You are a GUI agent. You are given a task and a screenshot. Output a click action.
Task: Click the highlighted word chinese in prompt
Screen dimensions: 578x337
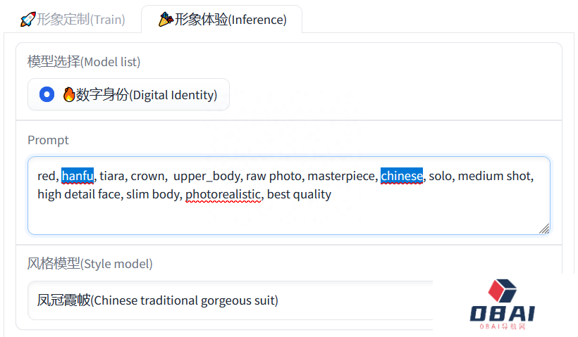click(x=402, y=176)
